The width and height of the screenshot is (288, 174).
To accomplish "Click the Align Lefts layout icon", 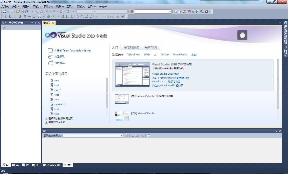I will 10,17.
